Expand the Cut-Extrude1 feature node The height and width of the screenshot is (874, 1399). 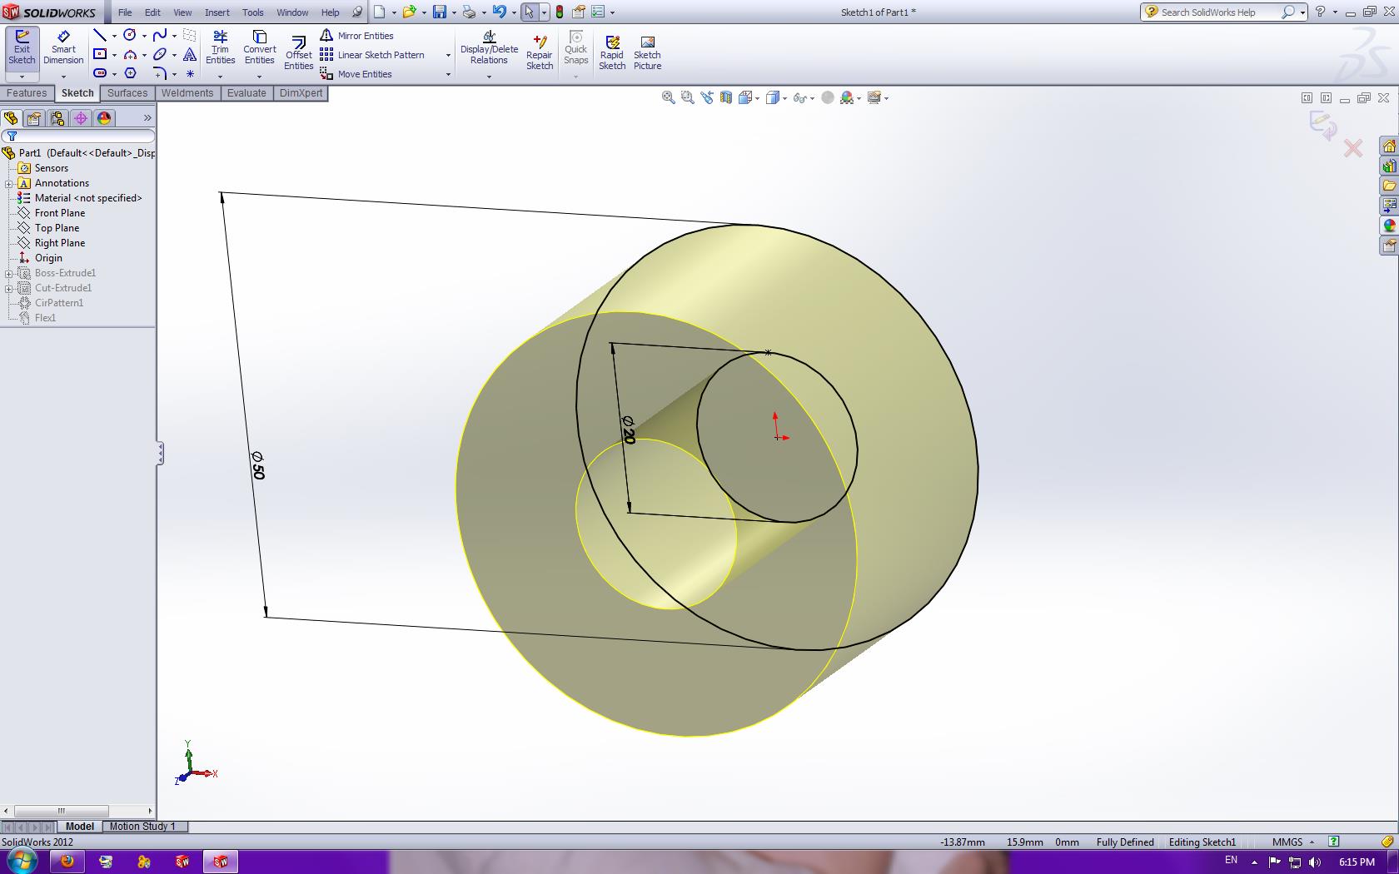(x=9, y=288)
